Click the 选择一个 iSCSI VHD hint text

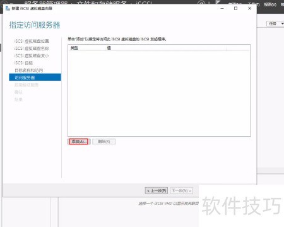(x=169, y=203)
